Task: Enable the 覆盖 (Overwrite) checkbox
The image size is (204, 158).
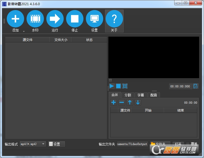Action: point(188,144)
